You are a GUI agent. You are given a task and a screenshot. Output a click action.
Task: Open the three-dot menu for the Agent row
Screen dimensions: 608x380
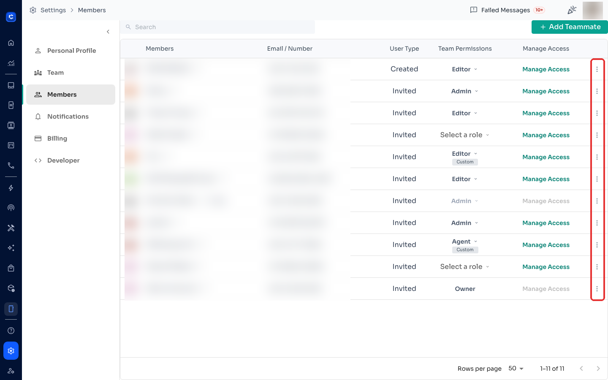point(597,245)
